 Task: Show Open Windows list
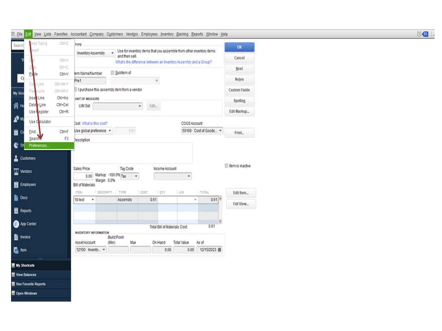tap(41, 293)
